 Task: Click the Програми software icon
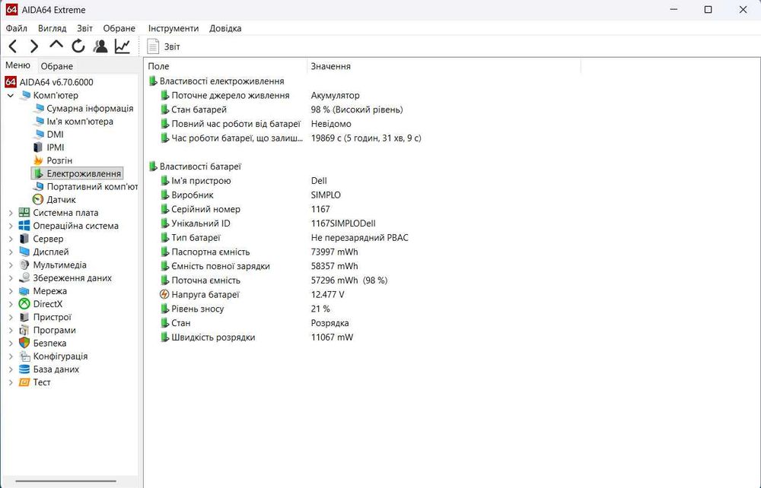[x=24, y=330]
